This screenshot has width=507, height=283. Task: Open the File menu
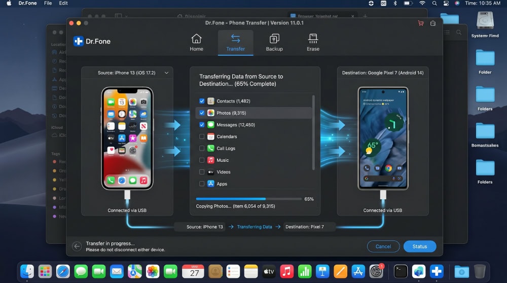(48, 3)
